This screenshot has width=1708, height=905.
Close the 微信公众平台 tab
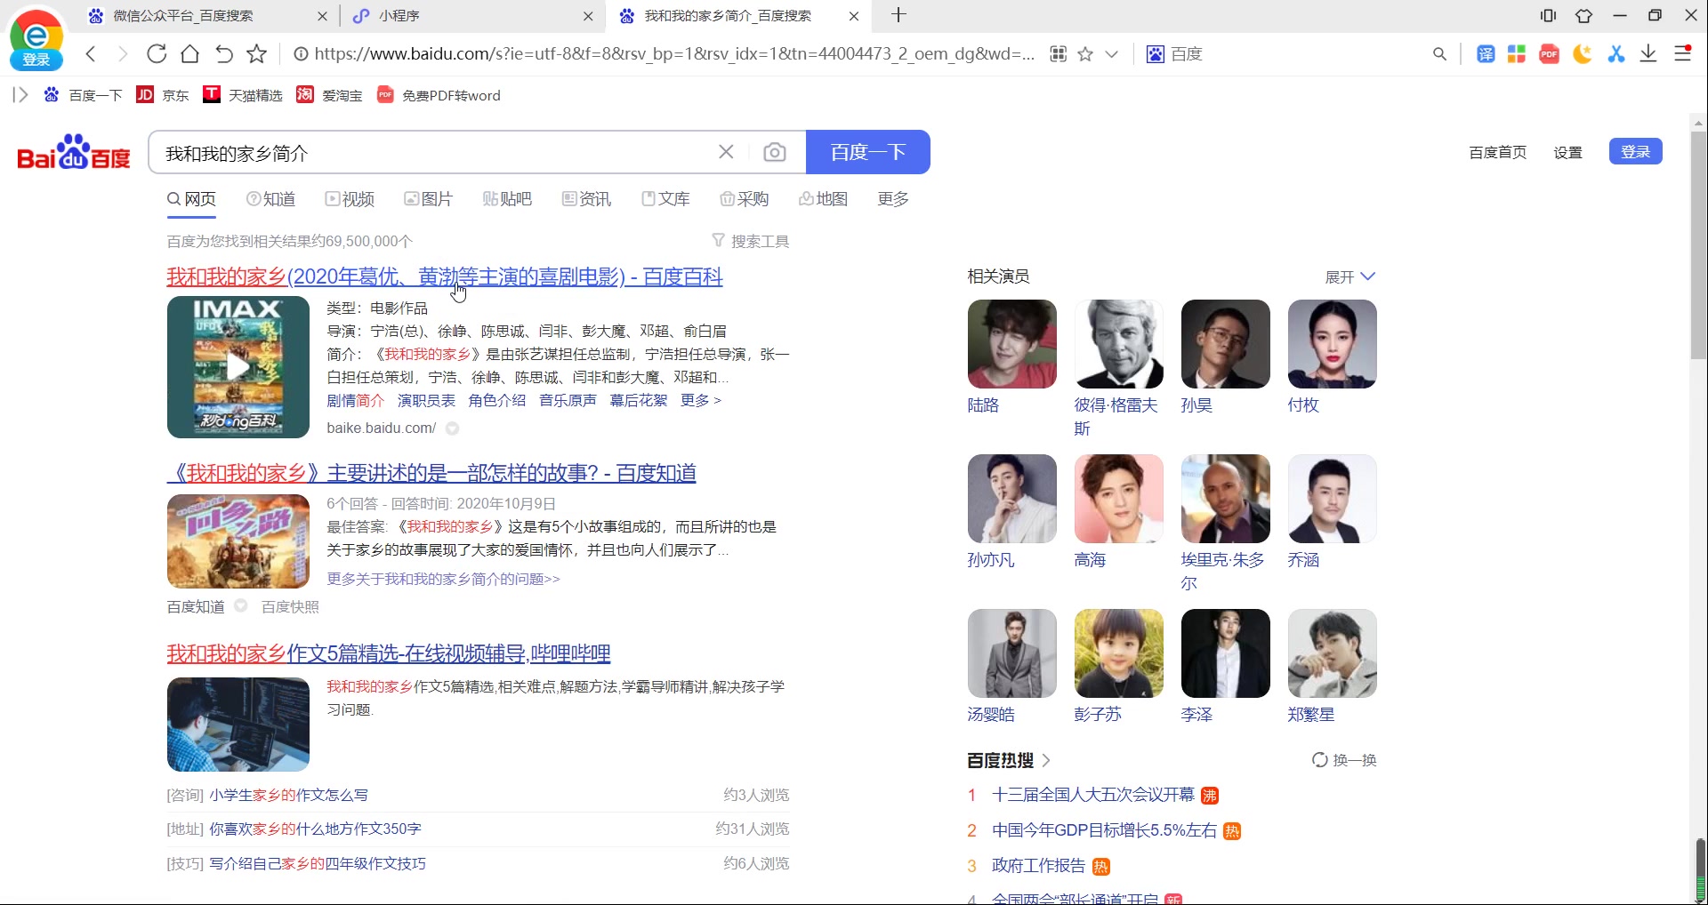322,16
